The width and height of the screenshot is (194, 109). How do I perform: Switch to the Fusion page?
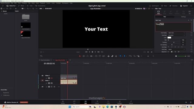(x=97, y=102)
